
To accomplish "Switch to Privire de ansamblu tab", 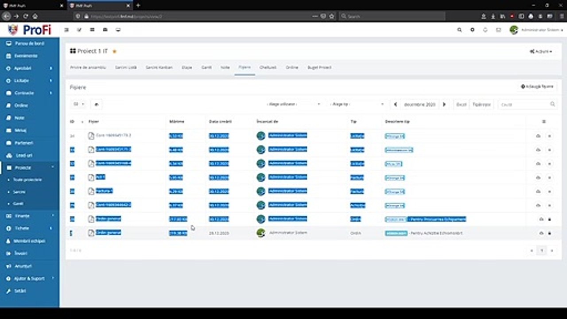I will [x=88, y=67].
